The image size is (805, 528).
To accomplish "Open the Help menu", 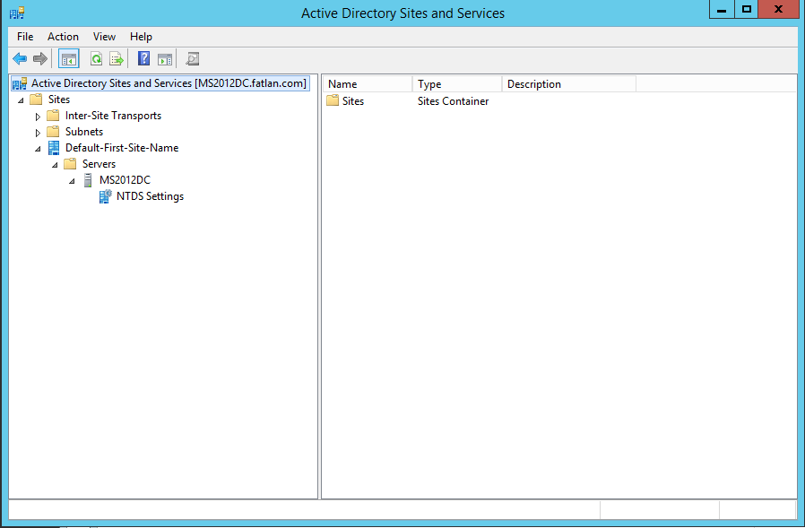I will (x=141, y=37).
